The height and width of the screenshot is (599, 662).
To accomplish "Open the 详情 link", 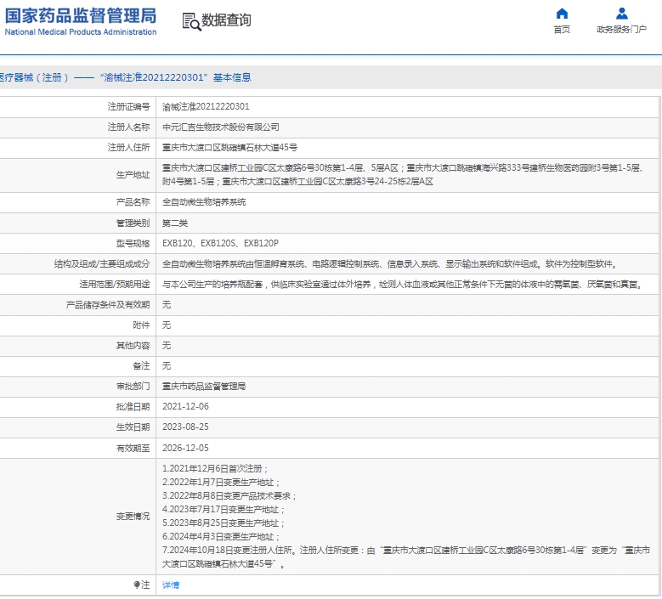I will [171, 585].
